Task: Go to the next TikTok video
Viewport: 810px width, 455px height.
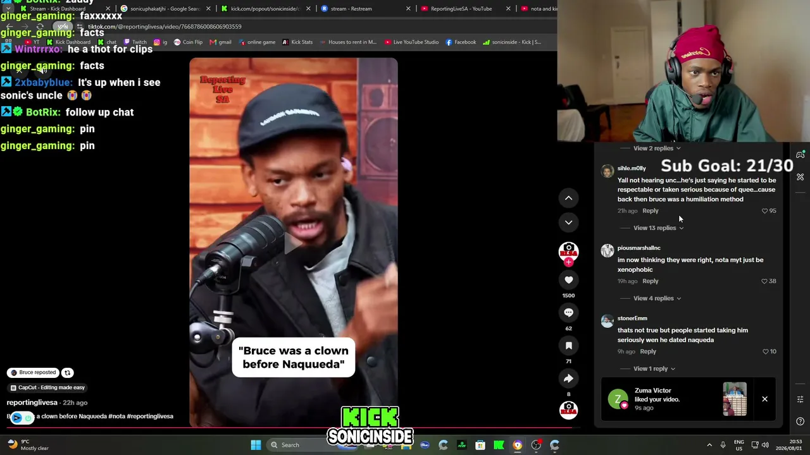Action: pyautogui.click(x=568, y=222)
